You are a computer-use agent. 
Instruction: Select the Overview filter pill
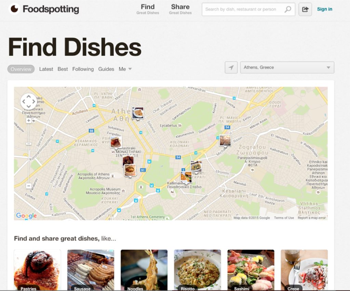(21, 69)
